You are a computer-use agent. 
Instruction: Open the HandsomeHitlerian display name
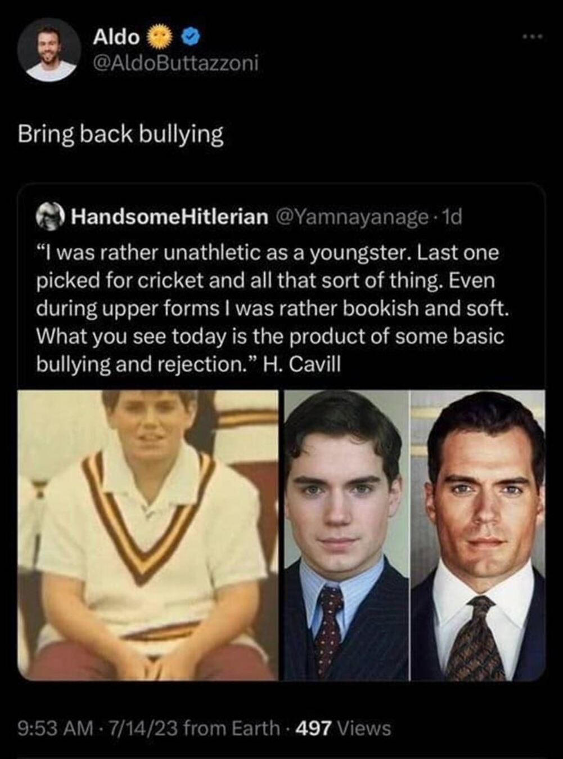pyautogui.click(x=169, y=216)
